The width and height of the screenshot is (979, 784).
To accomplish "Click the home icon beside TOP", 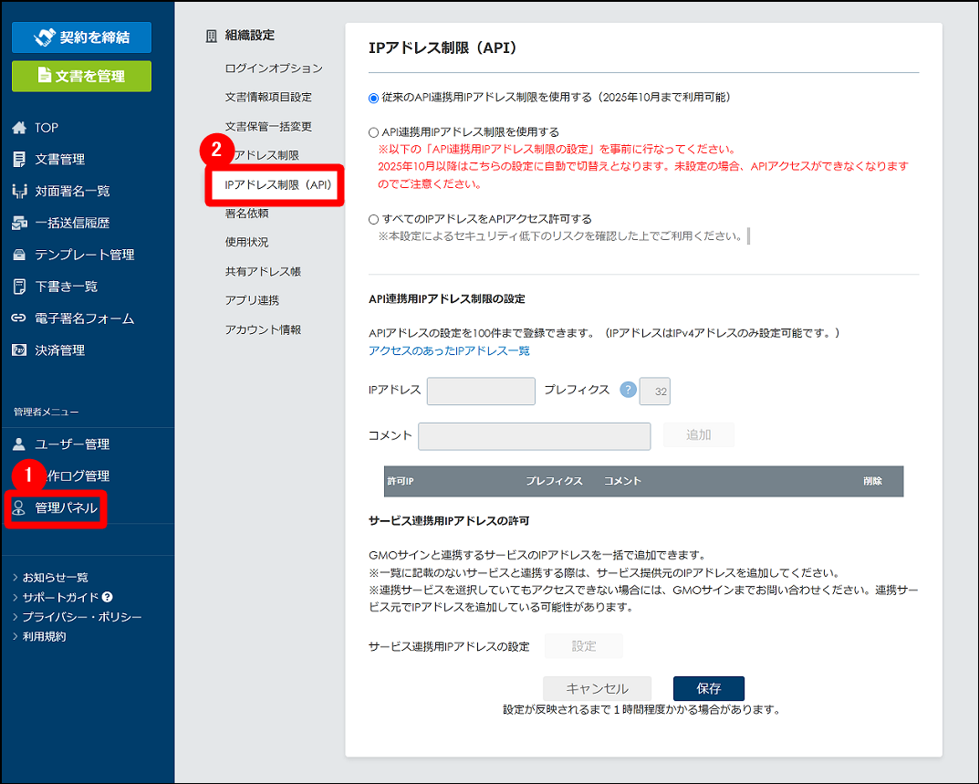I will pos(19,128).
